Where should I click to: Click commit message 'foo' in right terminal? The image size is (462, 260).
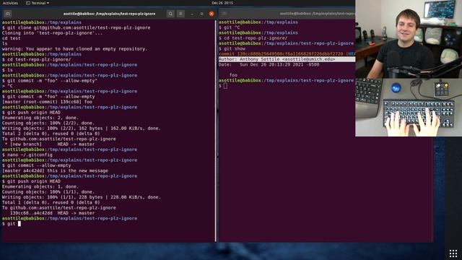click(x=233, y=75)
